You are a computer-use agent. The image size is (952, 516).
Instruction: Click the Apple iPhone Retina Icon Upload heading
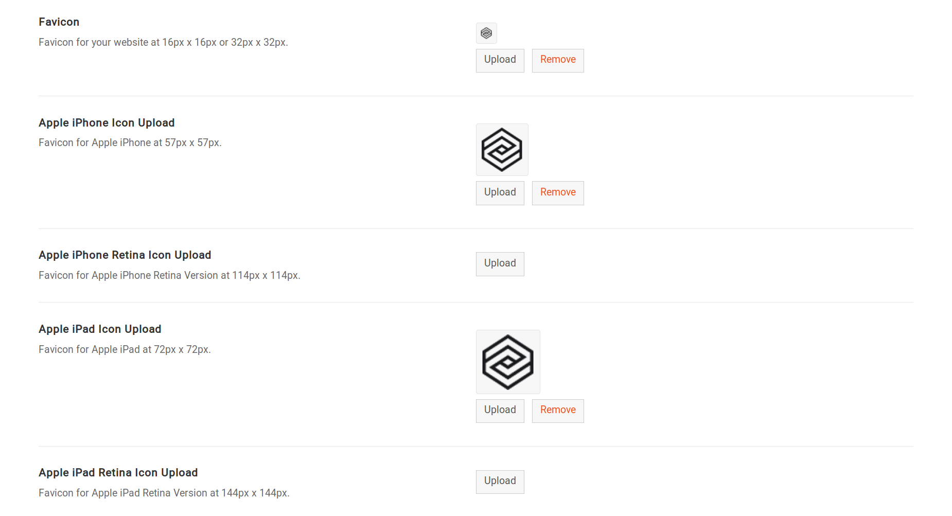(x=125, y=255)
